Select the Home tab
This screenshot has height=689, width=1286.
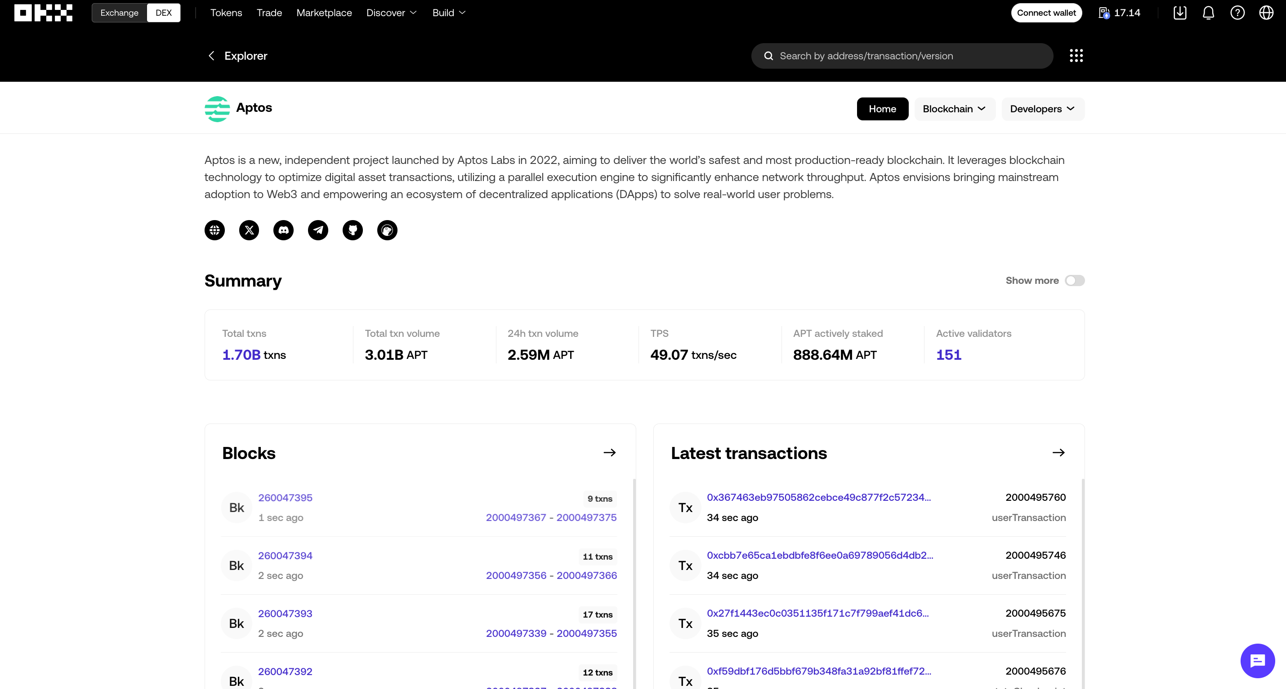click(x=882, y=109)
